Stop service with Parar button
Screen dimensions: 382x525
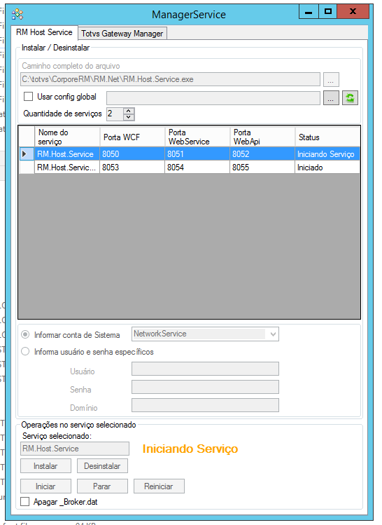point(102,486)
